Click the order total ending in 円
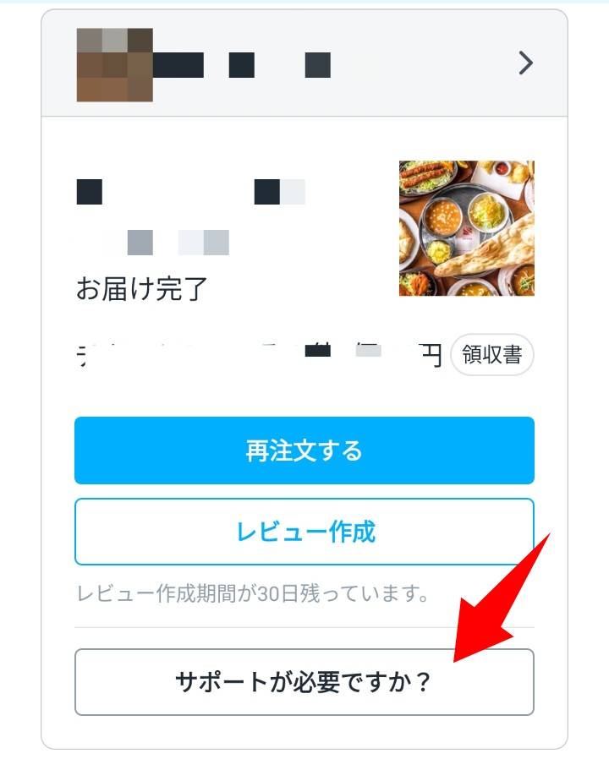This screenshot has height=770, width=609. 259,355
